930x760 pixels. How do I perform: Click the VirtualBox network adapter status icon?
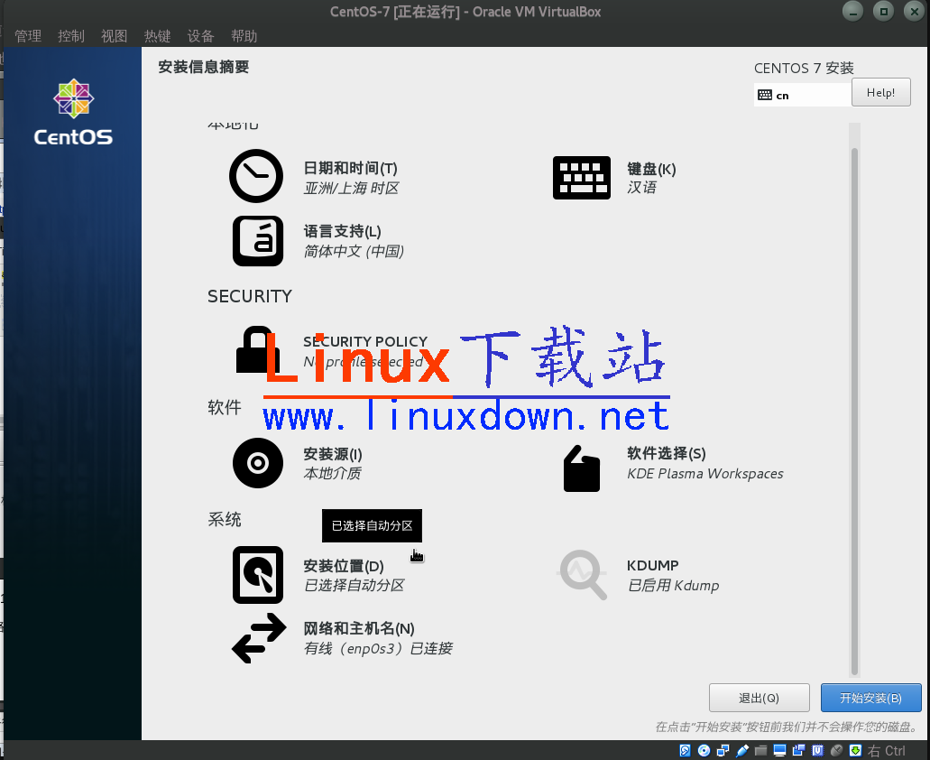tap(723, 750)
